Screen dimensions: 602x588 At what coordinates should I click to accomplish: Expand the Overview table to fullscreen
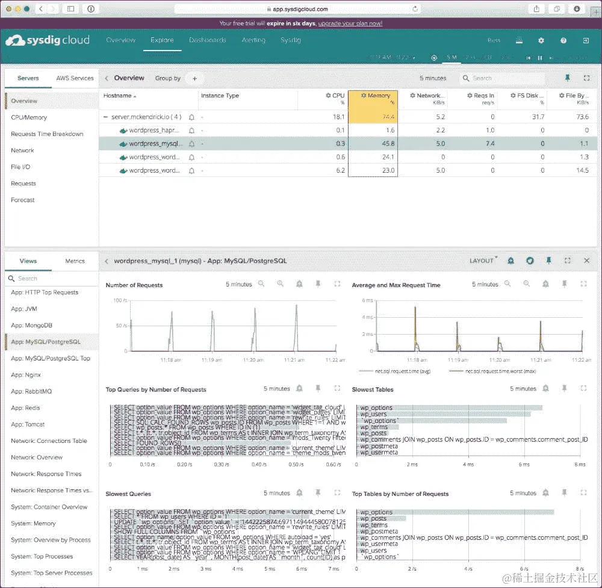click(586, 78)
